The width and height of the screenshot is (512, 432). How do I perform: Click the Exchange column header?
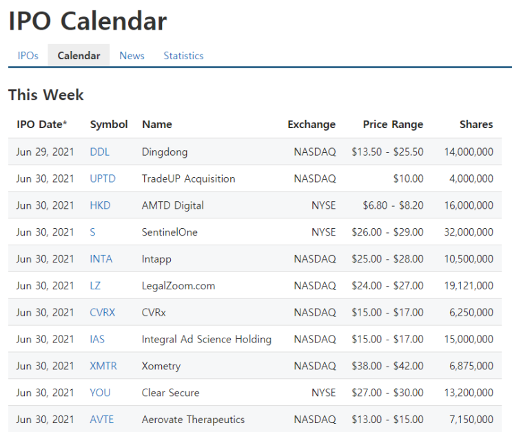tap(311, 125)
